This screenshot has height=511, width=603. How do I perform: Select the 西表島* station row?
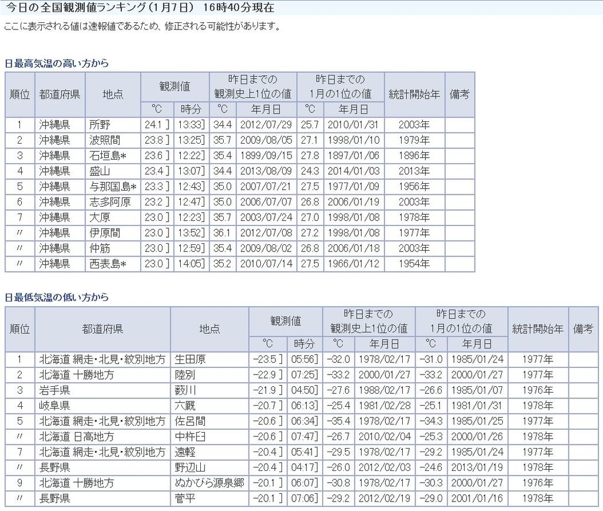108,264
